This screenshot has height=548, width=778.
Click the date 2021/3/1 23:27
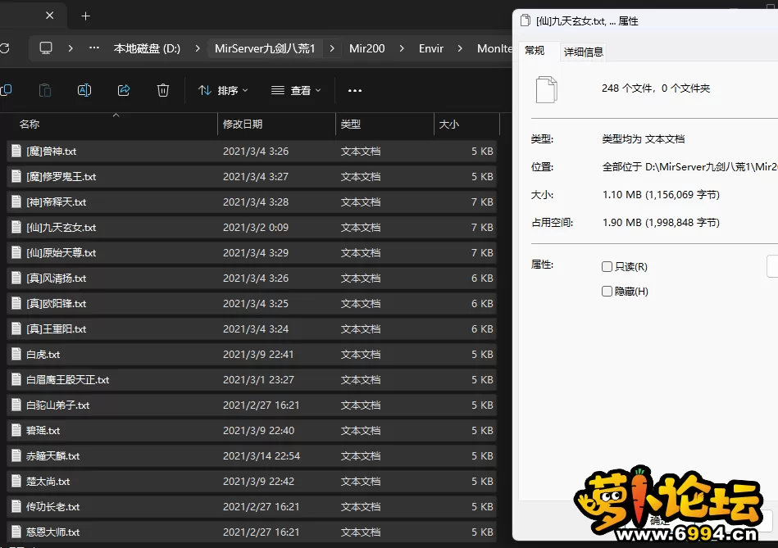[x=258, y=380]
